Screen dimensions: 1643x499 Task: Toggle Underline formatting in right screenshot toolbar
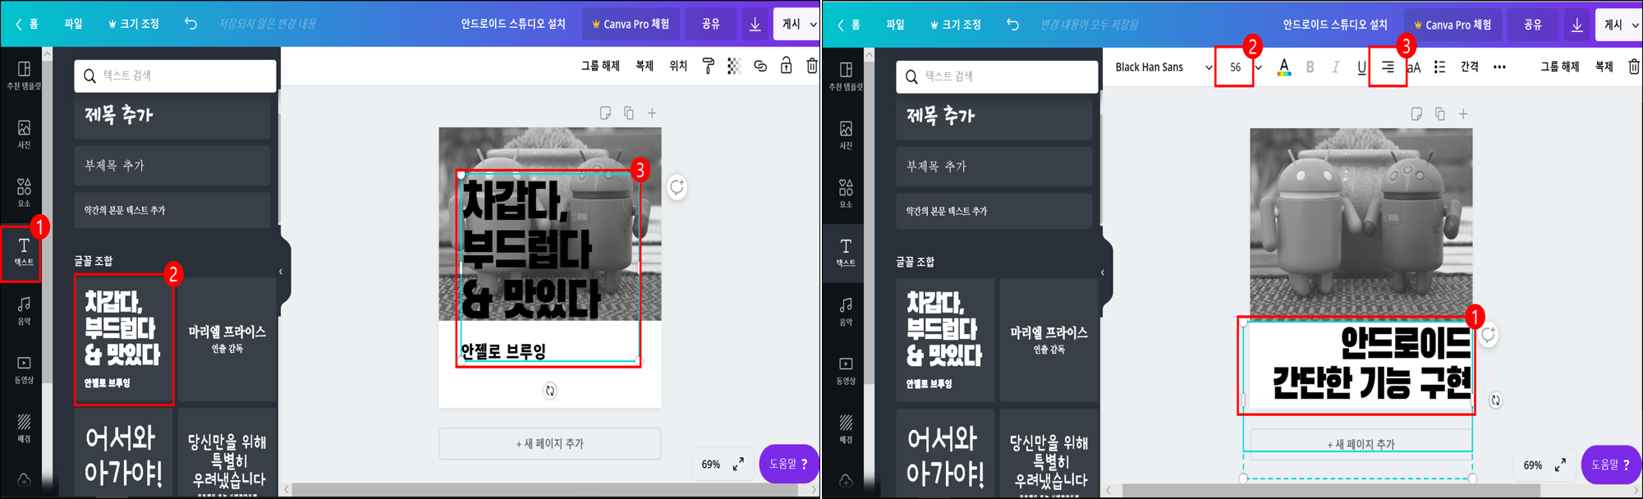(x=1361, y=67)
